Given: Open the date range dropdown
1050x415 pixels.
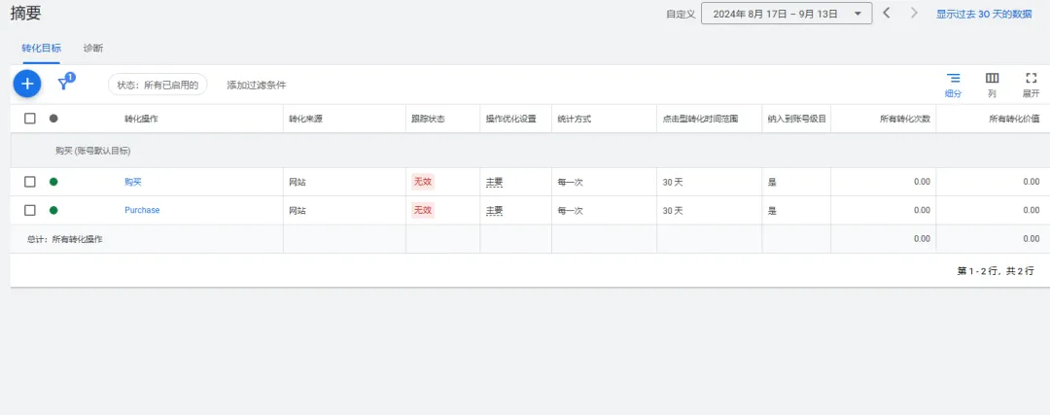Looking at the screenshot, I should pyautogui.click(x=787, y=14).
